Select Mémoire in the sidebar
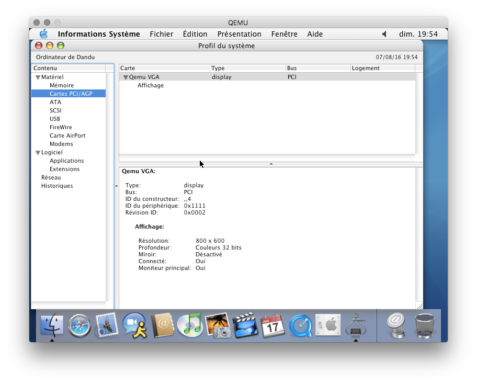The height and width of the screenshot is (384, 477). [x=62, y=85]
